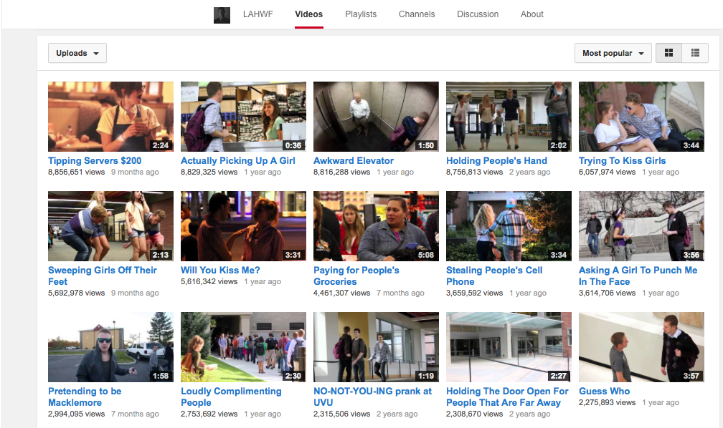Click the Awkward Elevator thumbnail
723x428 pixels.
coord(377,117)
